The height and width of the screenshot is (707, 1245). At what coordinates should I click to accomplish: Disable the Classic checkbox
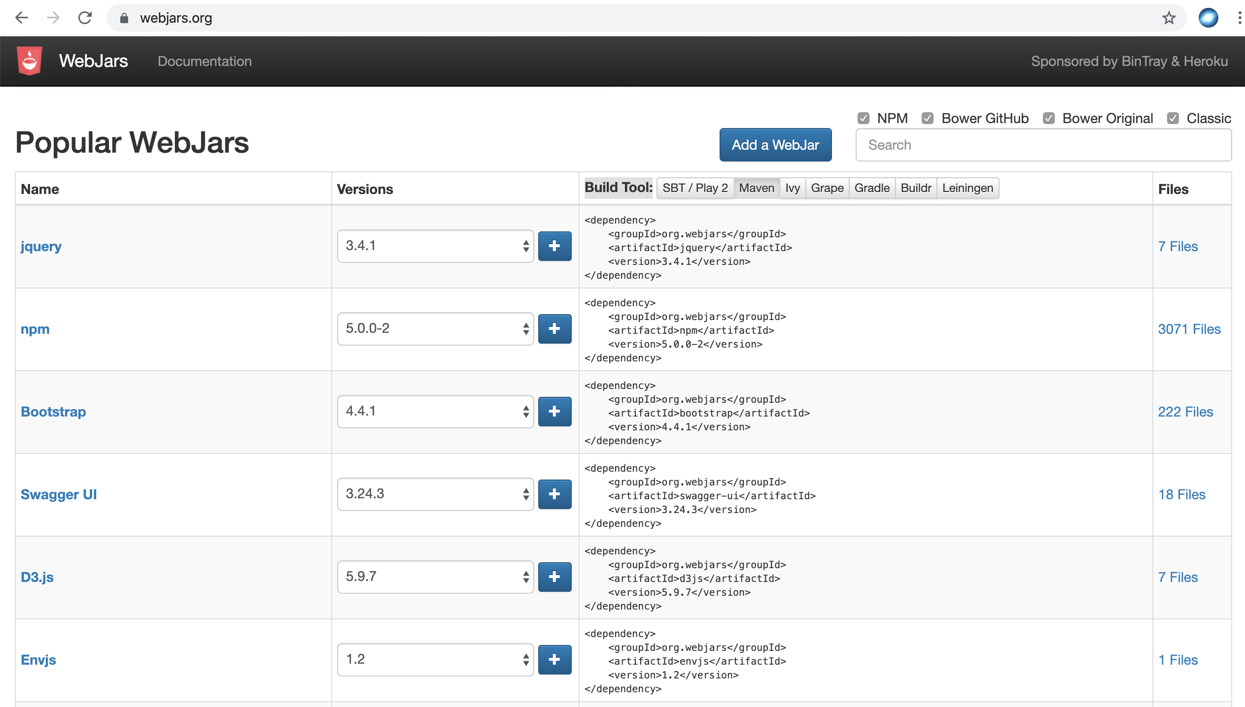point(1173,118)
